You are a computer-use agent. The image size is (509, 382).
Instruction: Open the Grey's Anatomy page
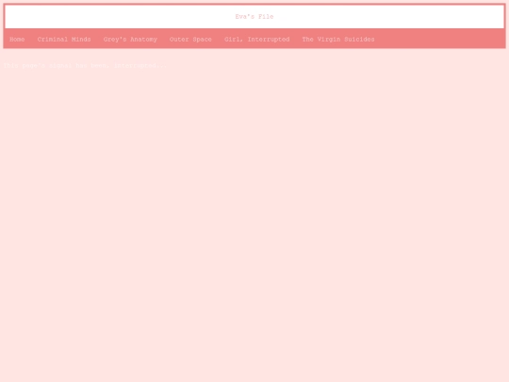130,40
